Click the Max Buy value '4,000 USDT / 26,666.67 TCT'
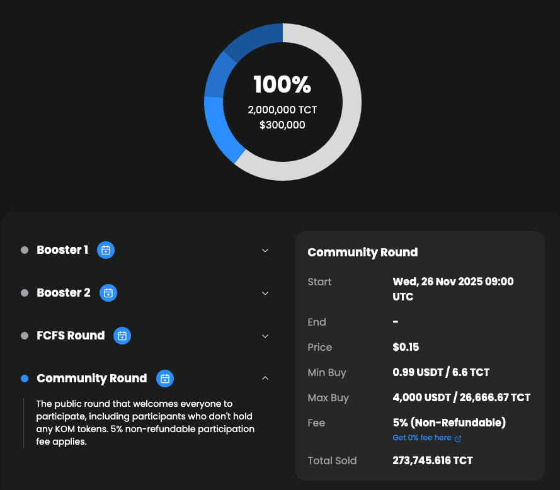Viewport: 560px width, 490px height. coord(462,397)
